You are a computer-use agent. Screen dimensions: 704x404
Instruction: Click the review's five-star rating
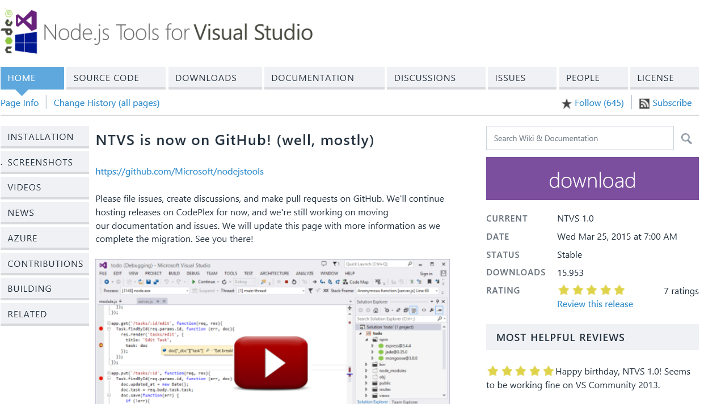click(520, 372)
